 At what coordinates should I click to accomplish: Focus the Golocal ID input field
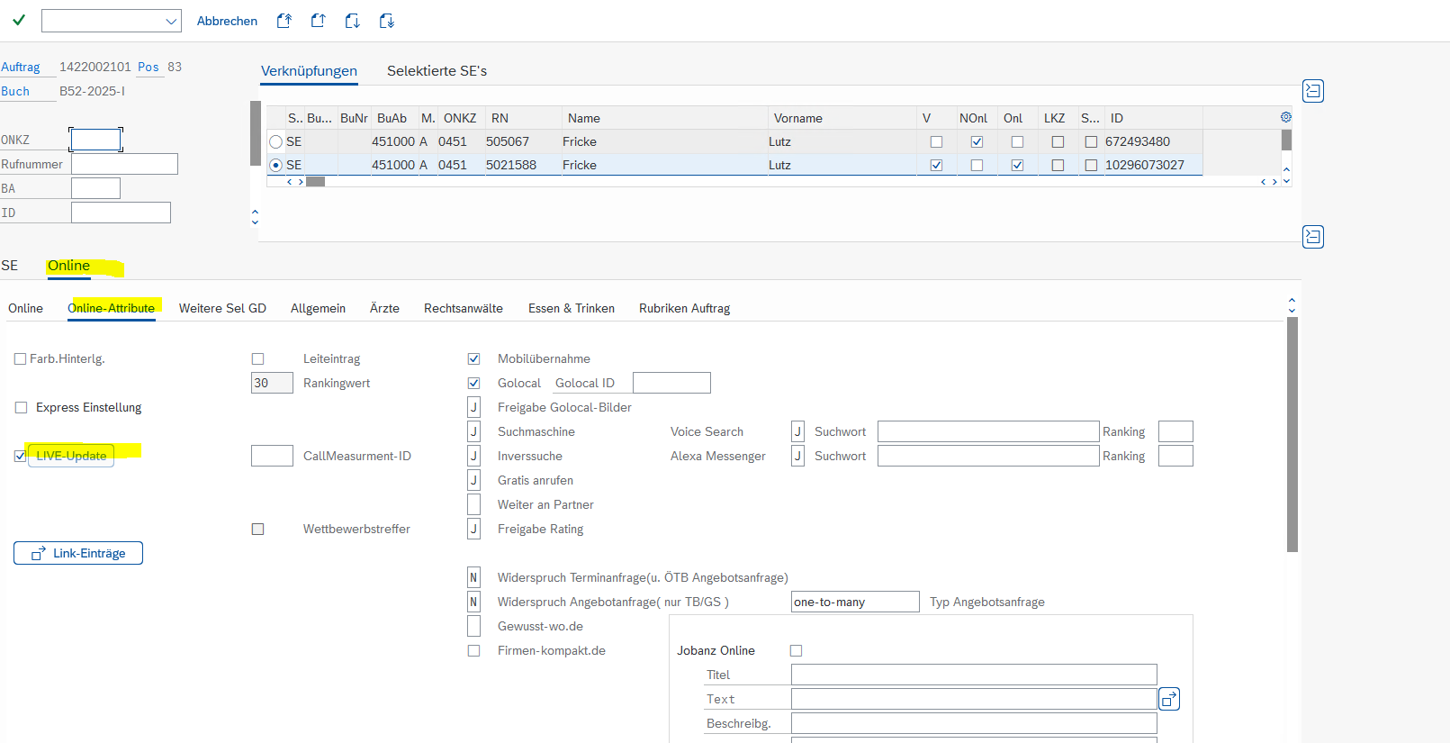click(x=671, y=383)
